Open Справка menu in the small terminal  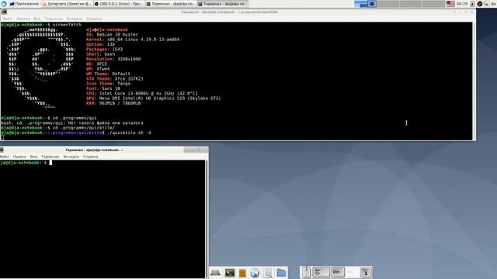[x=90, y=157]
